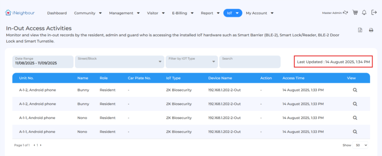Screen dimensions: 382x156
Task: Expand the Filter by IOT Type dropdown
Action: [192, 62]
